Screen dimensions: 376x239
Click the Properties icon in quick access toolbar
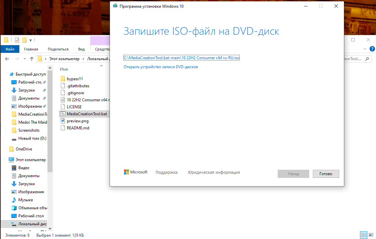click(x=17, y=40)
